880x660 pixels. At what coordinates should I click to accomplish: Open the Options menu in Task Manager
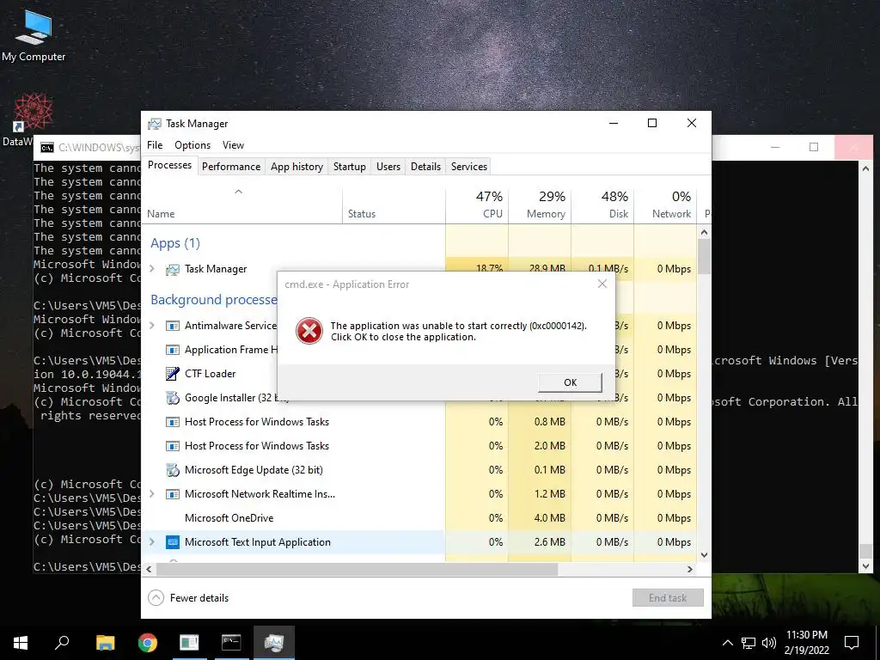(x=192, y=144)
